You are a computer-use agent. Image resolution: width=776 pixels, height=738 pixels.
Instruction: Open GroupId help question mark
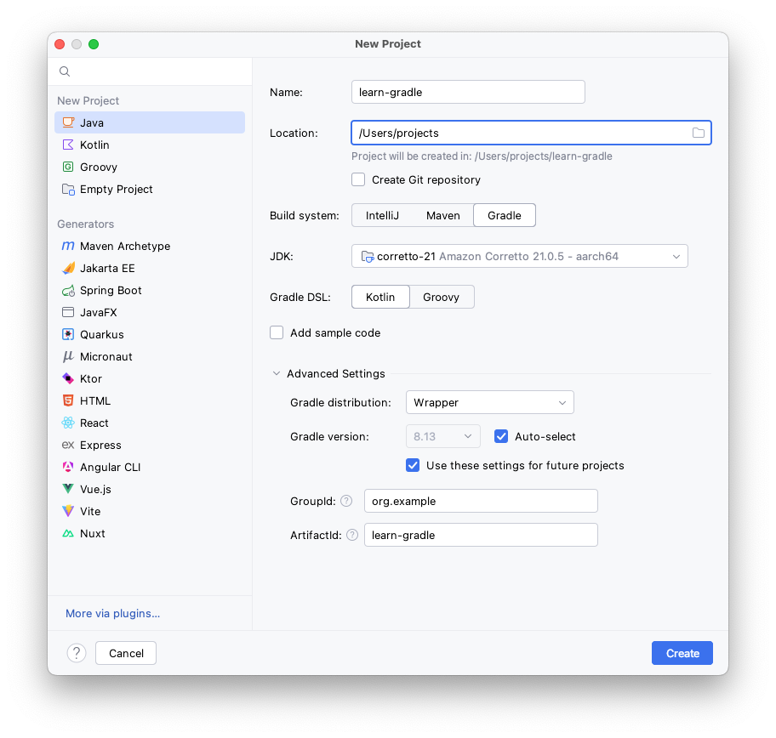[346, 501]
